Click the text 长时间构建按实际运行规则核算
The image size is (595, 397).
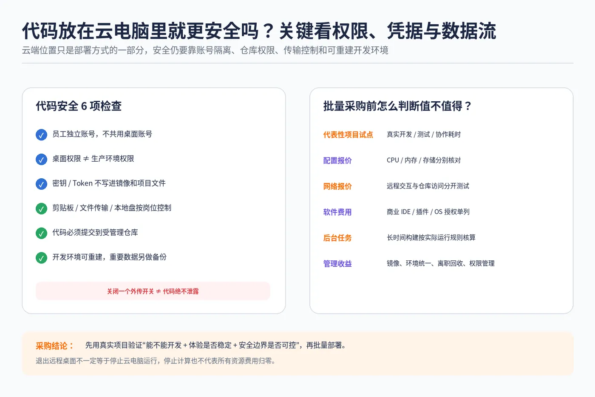[x=431, y=237]
